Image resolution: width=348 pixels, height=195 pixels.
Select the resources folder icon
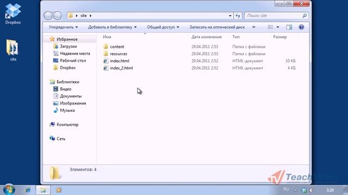(106, 54)
